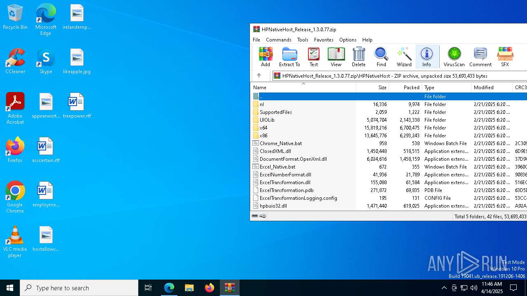
Task: Open the archive Comment tool
Action: coord(480,57)
